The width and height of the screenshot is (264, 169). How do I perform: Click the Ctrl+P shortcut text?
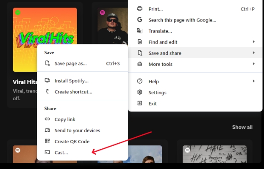[247, 9]
